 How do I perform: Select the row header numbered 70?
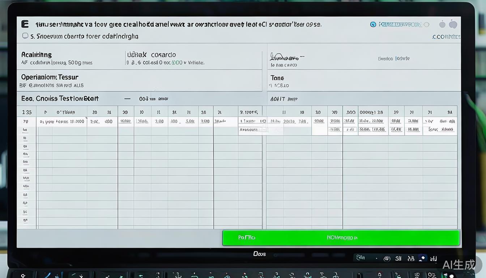click(26, 122)
